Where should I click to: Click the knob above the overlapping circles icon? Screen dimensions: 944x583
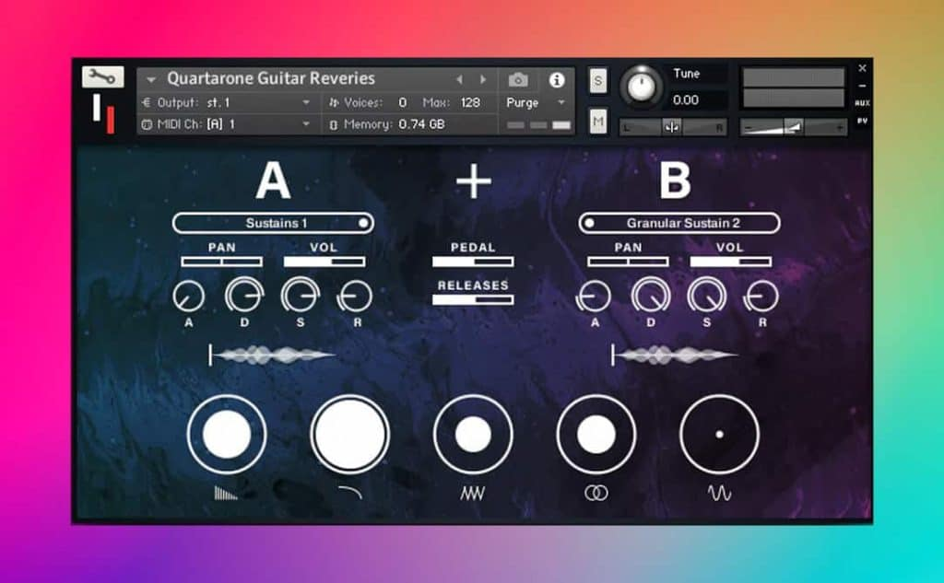click(x=596, y=435)
